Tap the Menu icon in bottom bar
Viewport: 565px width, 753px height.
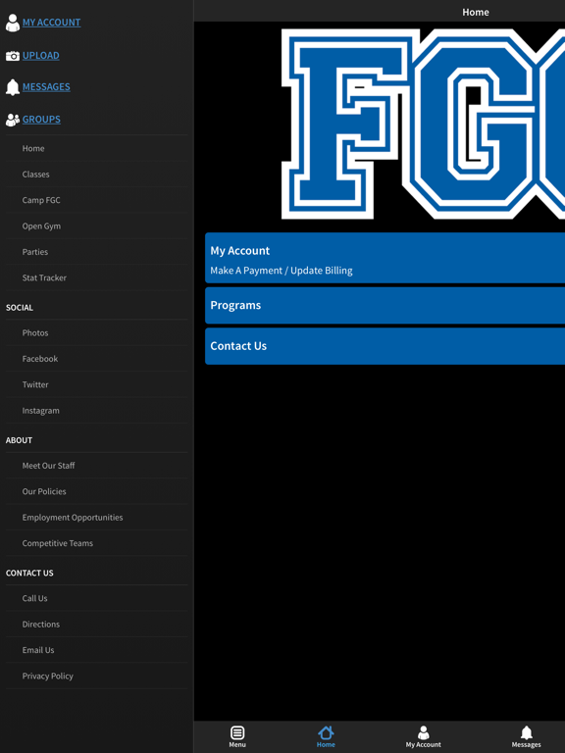click(237, 732)
